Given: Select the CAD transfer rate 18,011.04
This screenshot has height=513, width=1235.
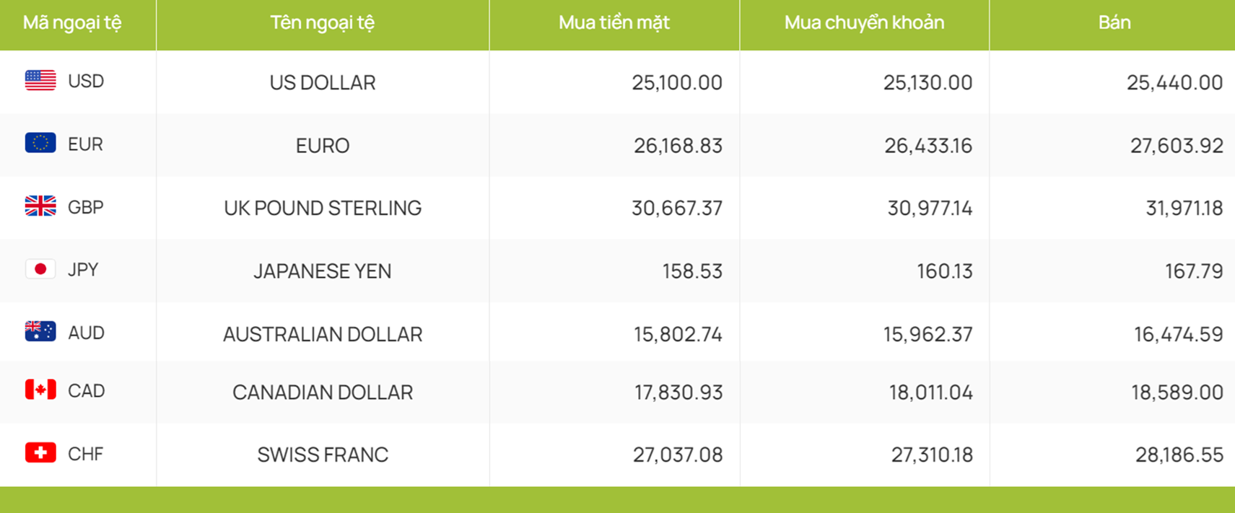Looking at the screenshot, I should (x=930, y=393).
